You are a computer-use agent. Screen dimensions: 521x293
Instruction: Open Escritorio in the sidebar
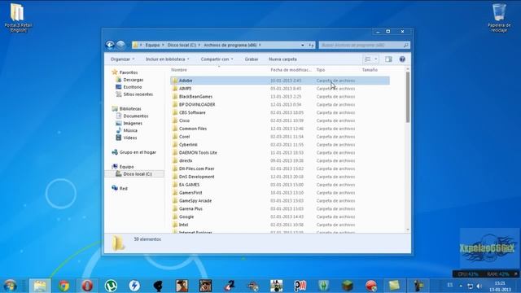[x=132, y=87]
